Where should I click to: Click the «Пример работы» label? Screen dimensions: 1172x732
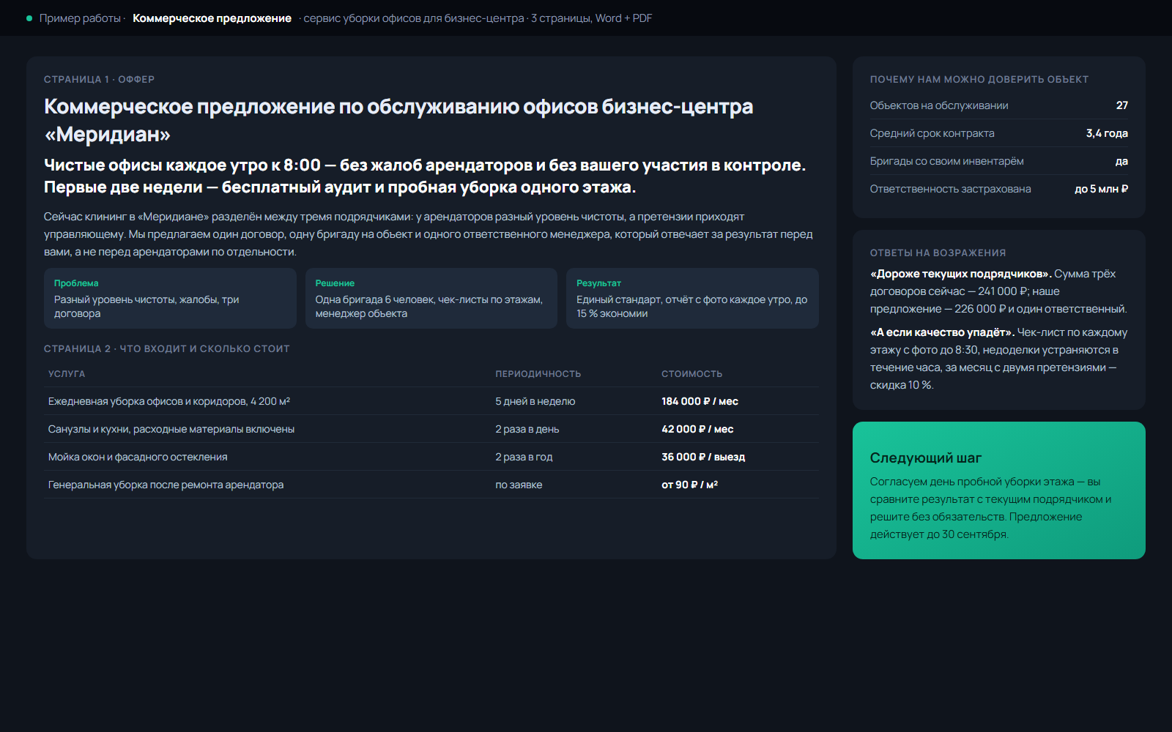(x=80, y=18)
